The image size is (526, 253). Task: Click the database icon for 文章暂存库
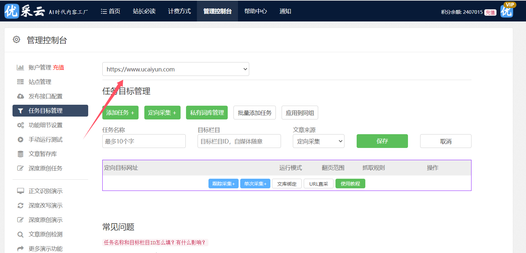(20, 154)
